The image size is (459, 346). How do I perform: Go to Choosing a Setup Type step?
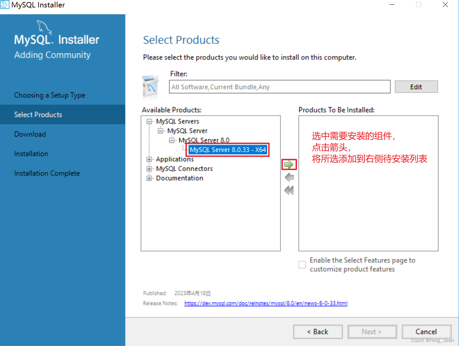coord(50,95)
